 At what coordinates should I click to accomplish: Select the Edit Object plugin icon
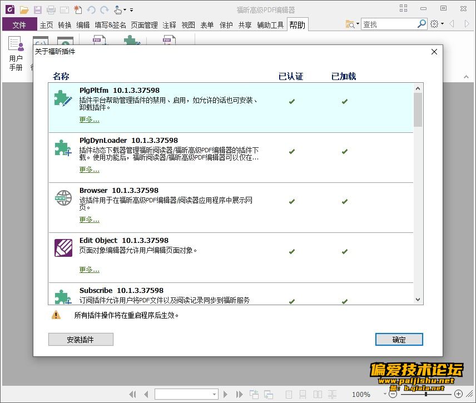point(63,247)
